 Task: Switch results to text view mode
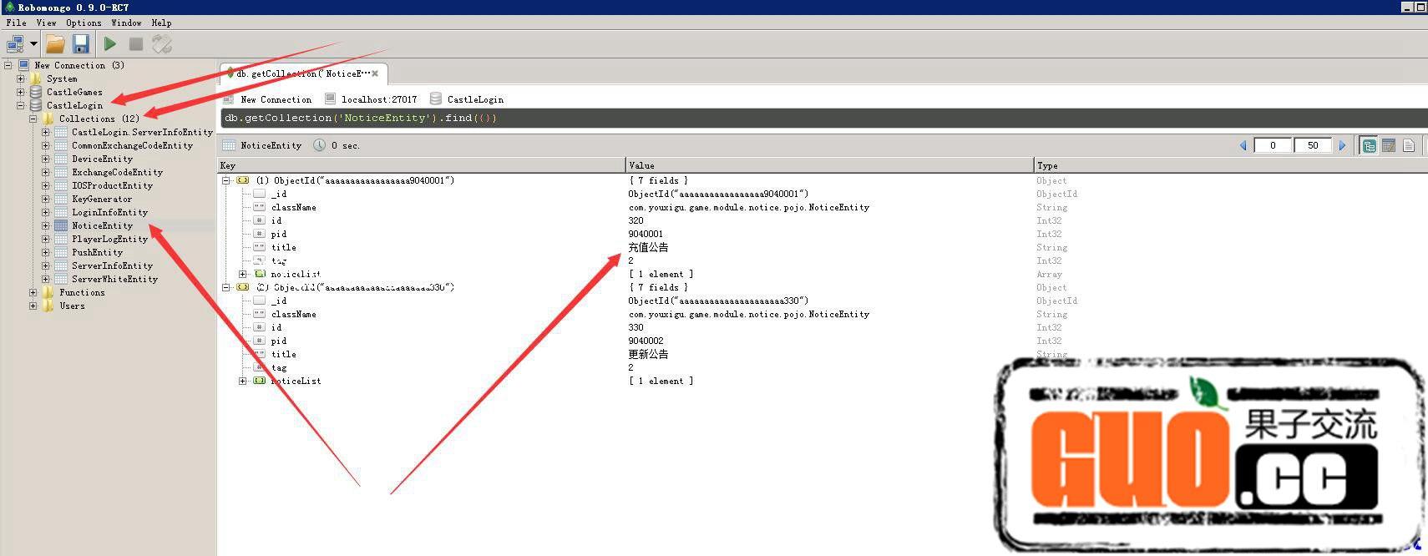click(x=1409, y=145)
